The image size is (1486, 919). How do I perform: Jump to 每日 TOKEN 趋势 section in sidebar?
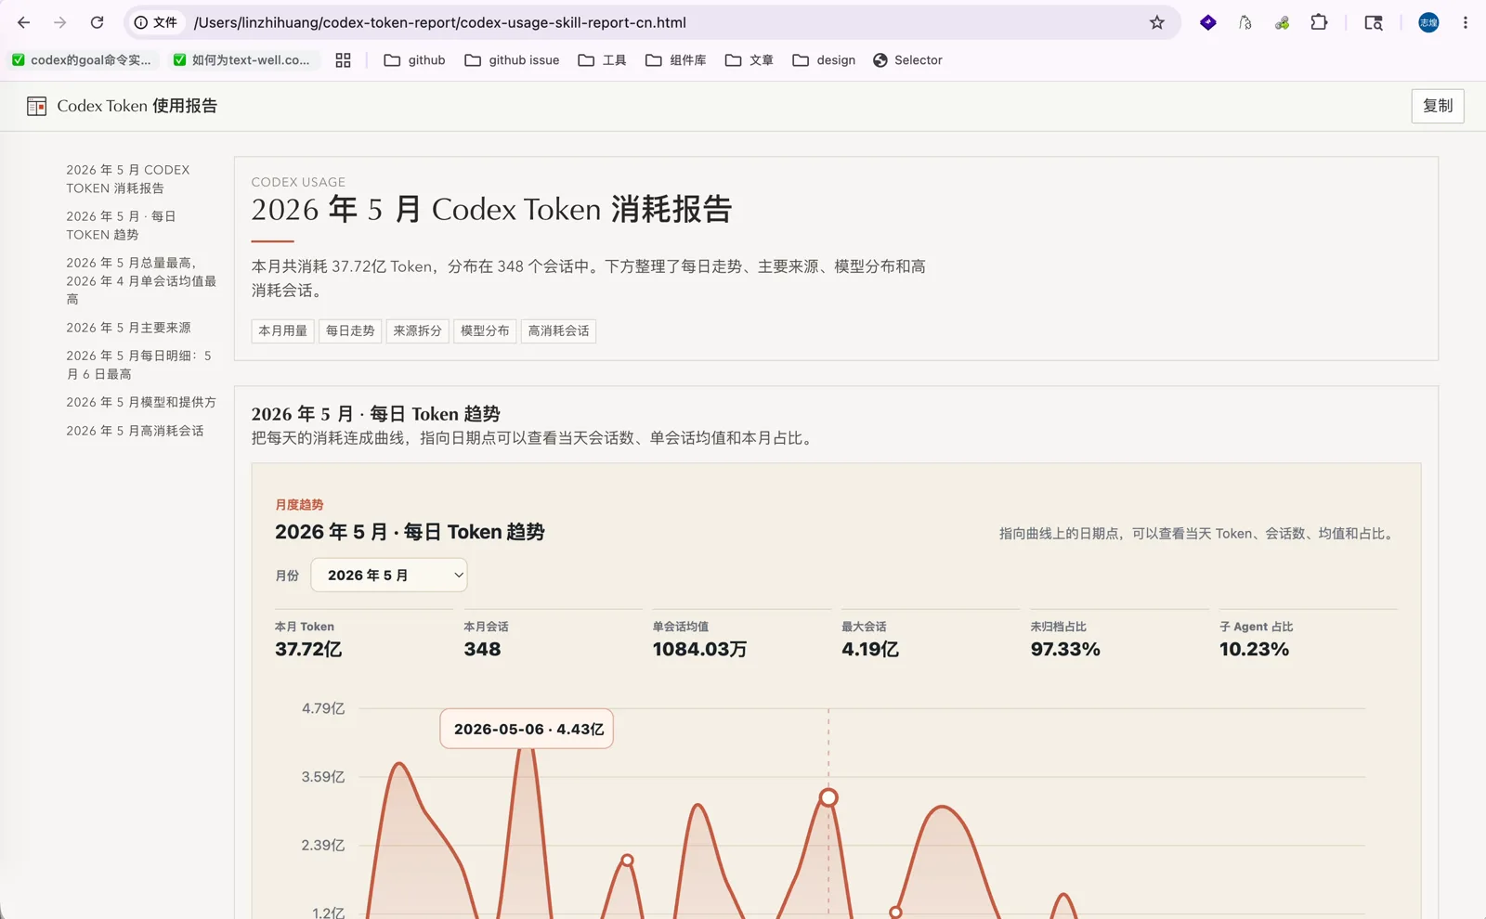click(121, 226)
